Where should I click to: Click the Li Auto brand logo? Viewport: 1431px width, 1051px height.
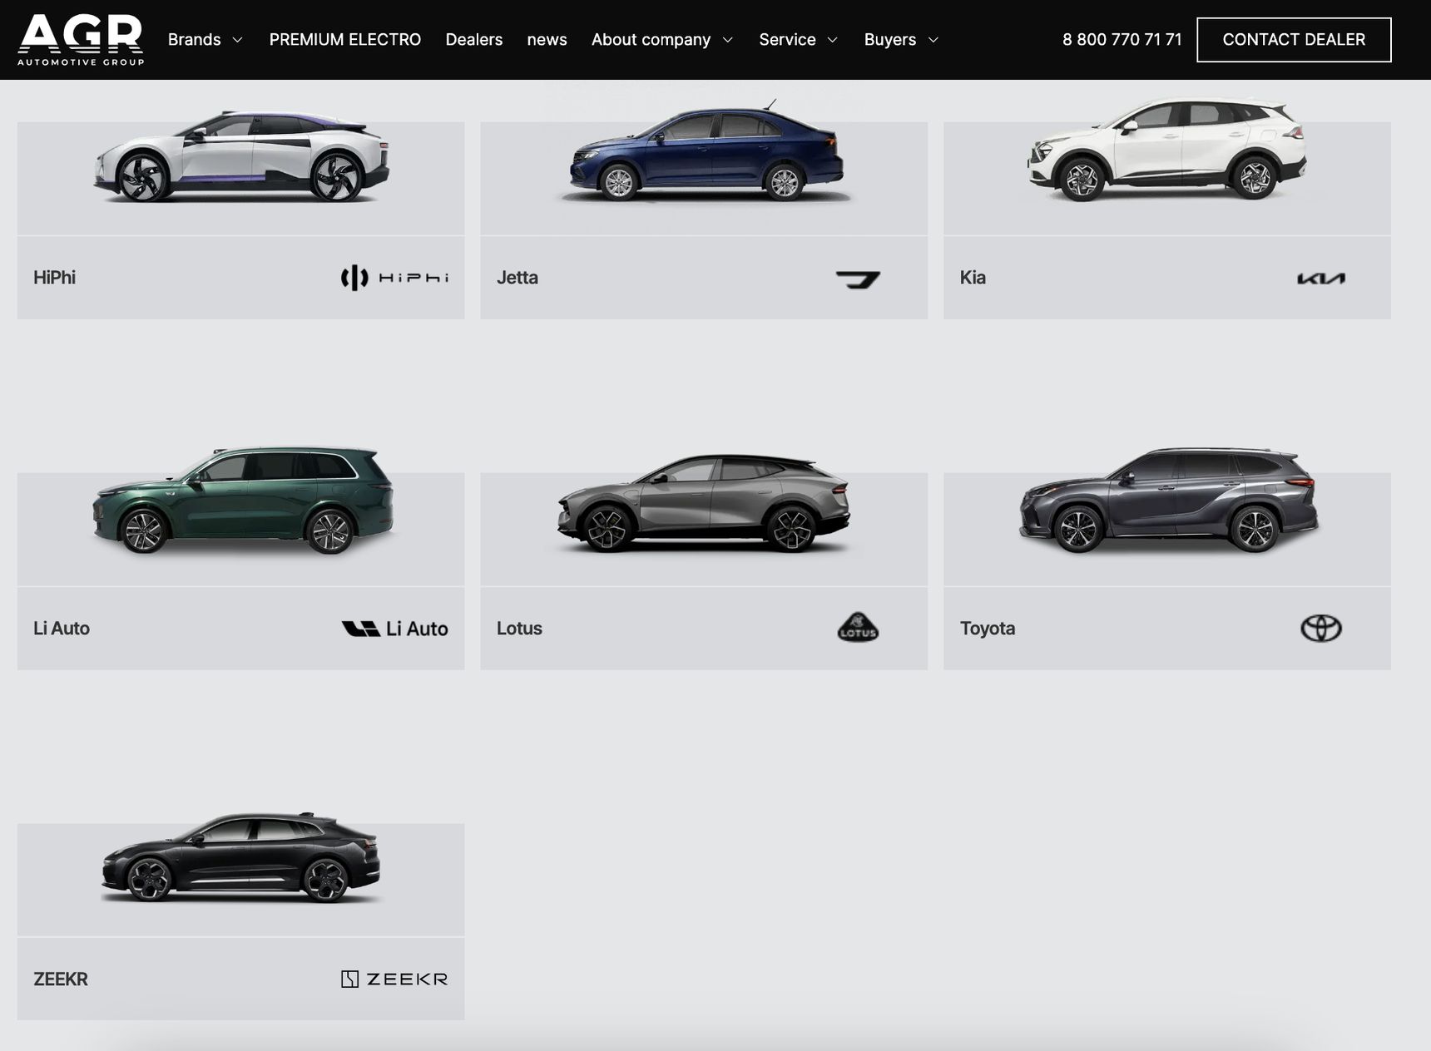[394, 629]
